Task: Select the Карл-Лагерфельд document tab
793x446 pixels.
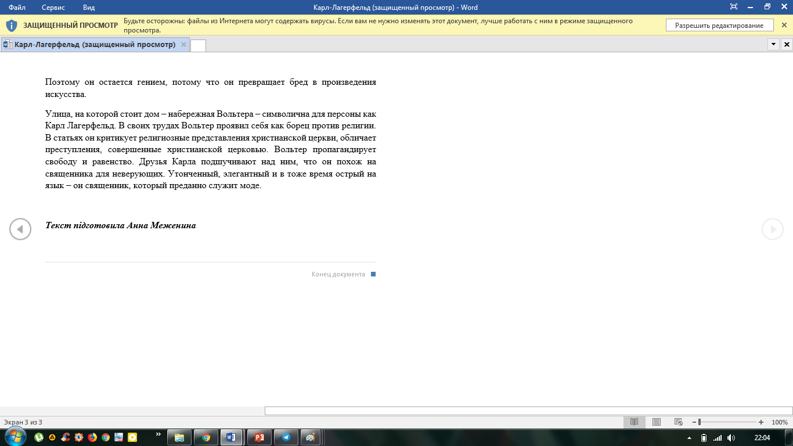Action: (x=95, y=45)
